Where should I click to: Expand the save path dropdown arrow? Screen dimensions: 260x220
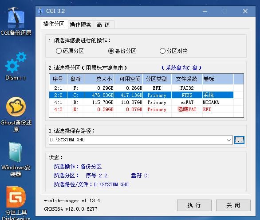(229, 140)
